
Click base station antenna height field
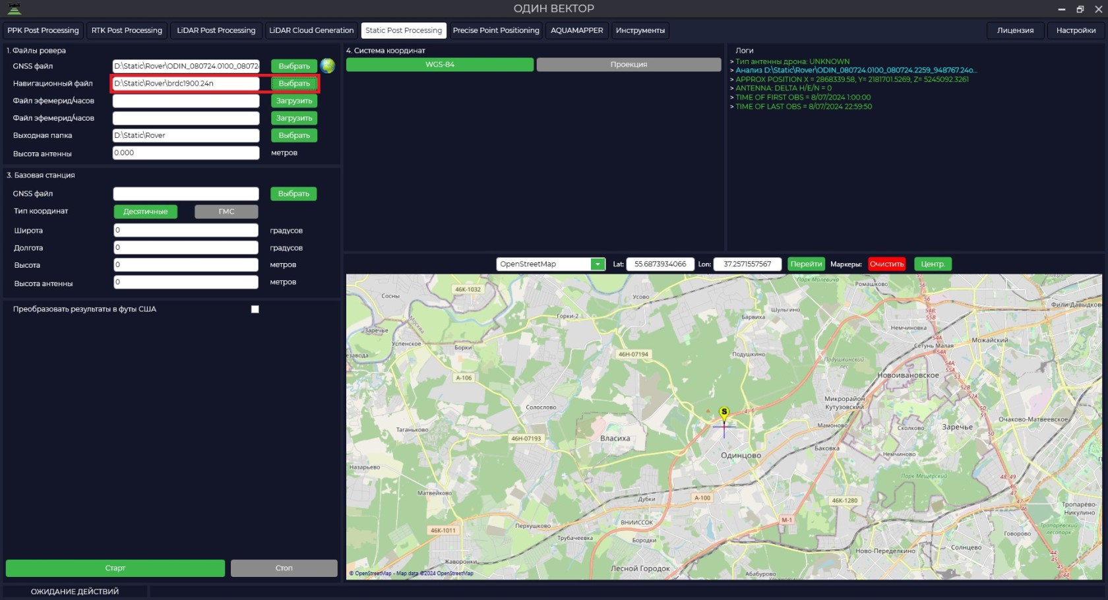[186, 282]
